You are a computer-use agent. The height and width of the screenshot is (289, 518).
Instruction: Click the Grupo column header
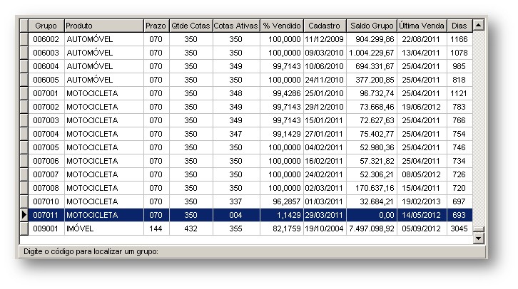[x=46, y=26]
